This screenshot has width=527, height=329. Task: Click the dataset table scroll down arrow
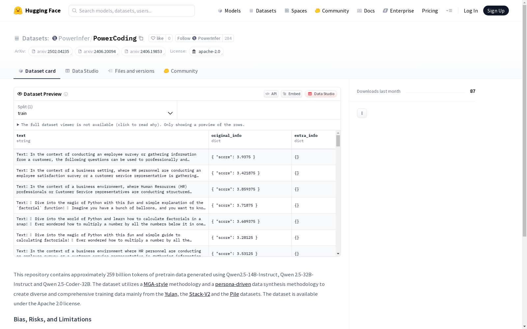click(x=338, y=254)
